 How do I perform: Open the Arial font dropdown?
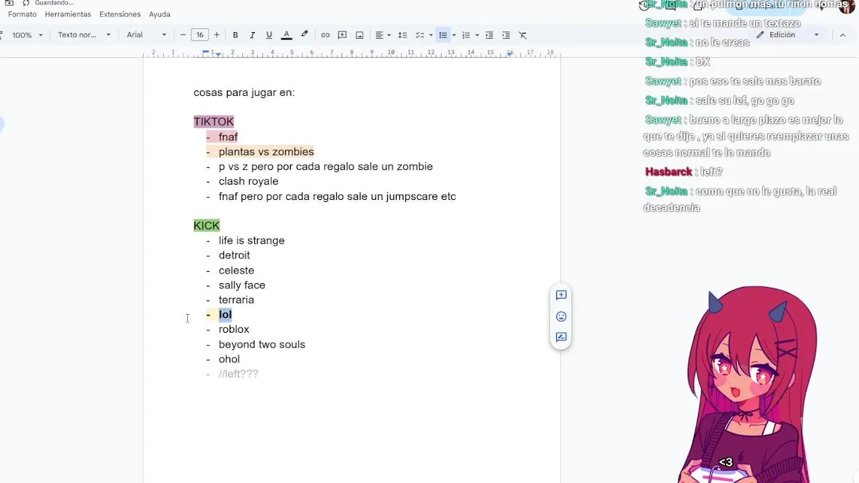click(146, 35)
